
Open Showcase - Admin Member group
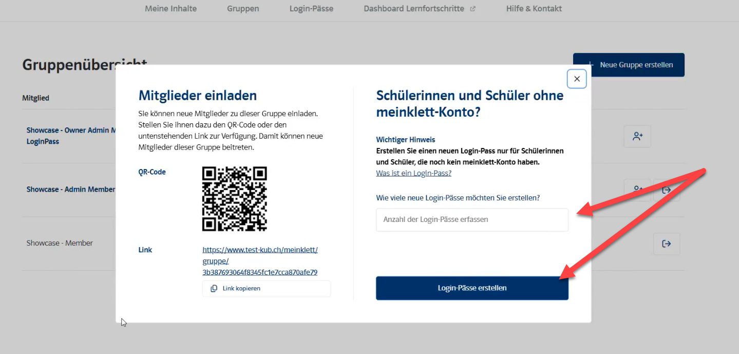point(71,190)
